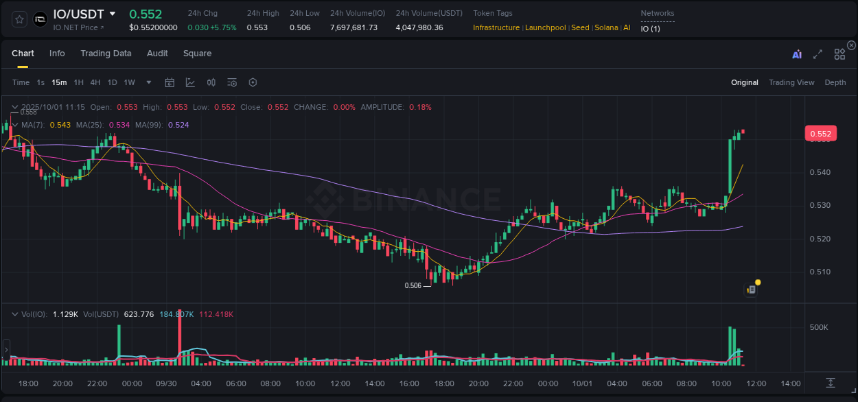Open the extra timeframe options dropdown
Viewport: 858px width, 402px height.
148,82
